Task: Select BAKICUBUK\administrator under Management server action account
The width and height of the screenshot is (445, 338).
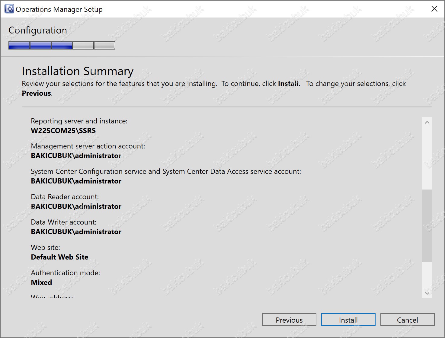Action: tap(76, 156)
